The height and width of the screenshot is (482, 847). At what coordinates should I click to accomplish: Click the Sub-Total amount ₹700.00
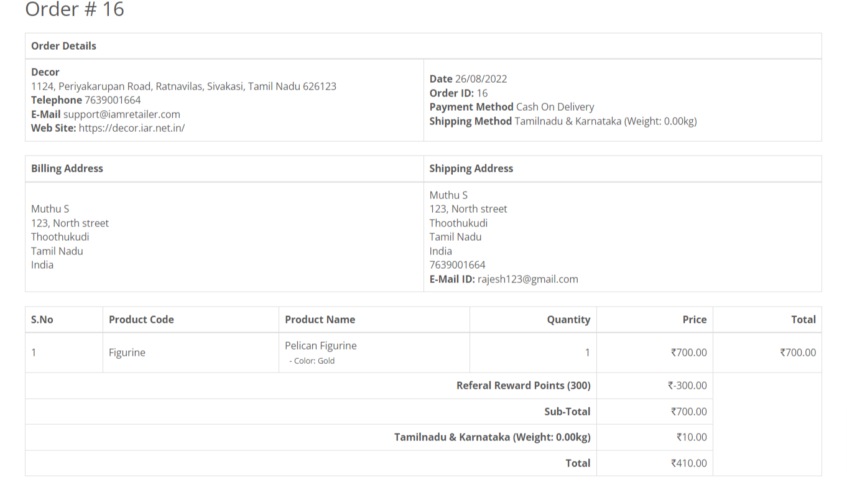pyautogui.click(x=688, y=412)
